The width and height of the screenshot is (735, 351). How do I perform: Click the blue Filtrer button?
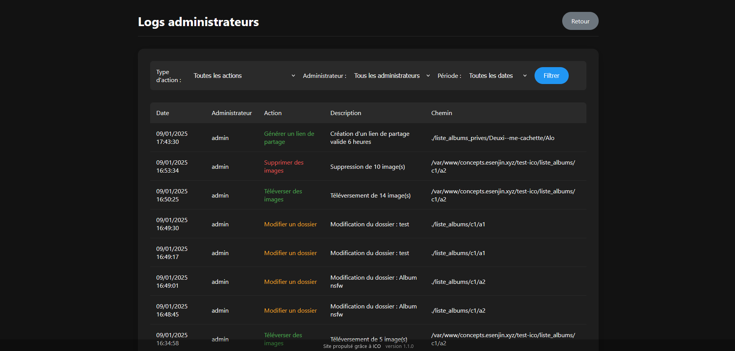(x=551, y=76)
